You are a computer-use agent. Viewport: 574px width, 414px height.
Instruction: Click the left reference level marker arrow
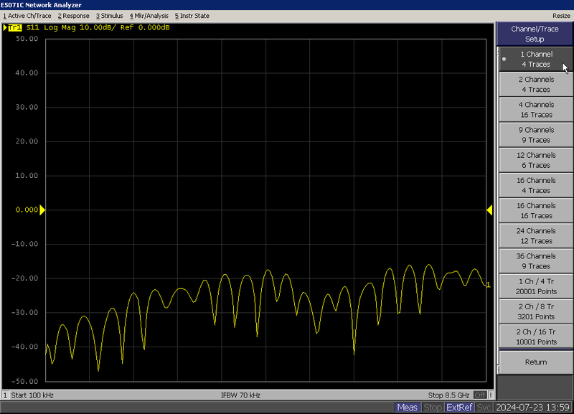pyautogui.click(x=42, y=210)
